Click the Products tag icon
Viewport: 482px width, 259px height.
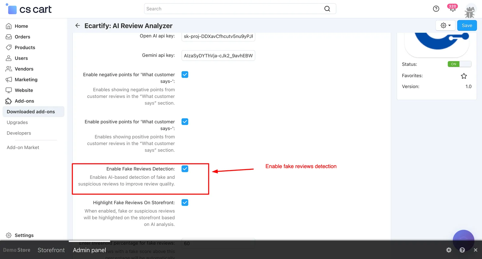point(9,47)
